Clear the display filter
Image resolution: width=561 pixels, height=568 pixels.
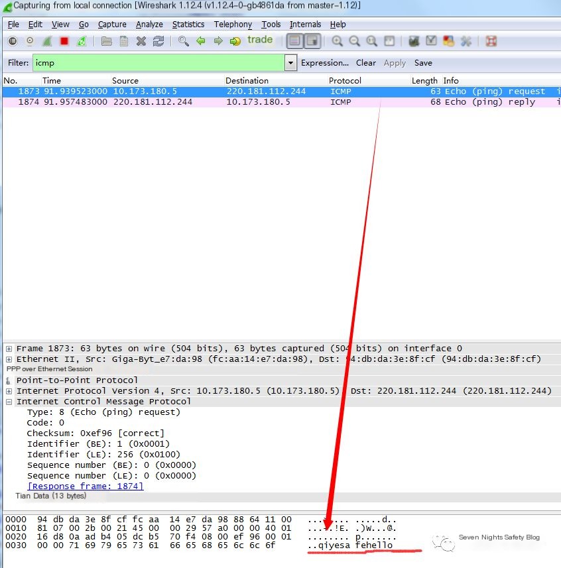pos(365,63)
